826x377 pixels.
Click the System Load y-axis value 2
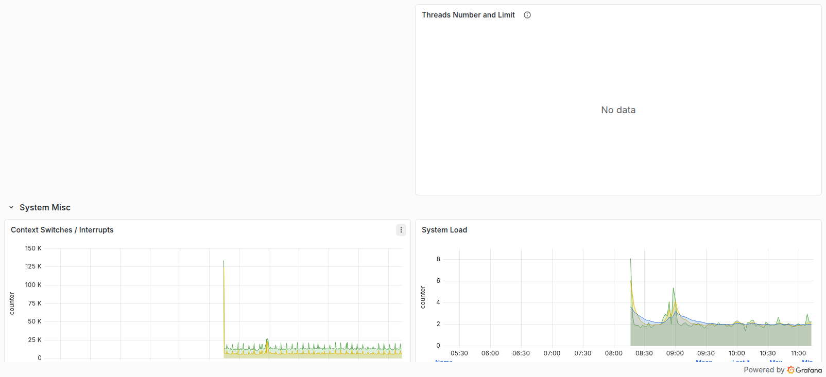(x=438, y=324)
